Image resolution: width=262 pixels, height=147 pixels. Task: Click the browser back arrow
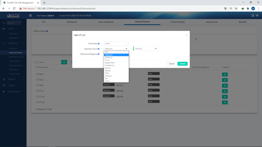click(4, 8)
